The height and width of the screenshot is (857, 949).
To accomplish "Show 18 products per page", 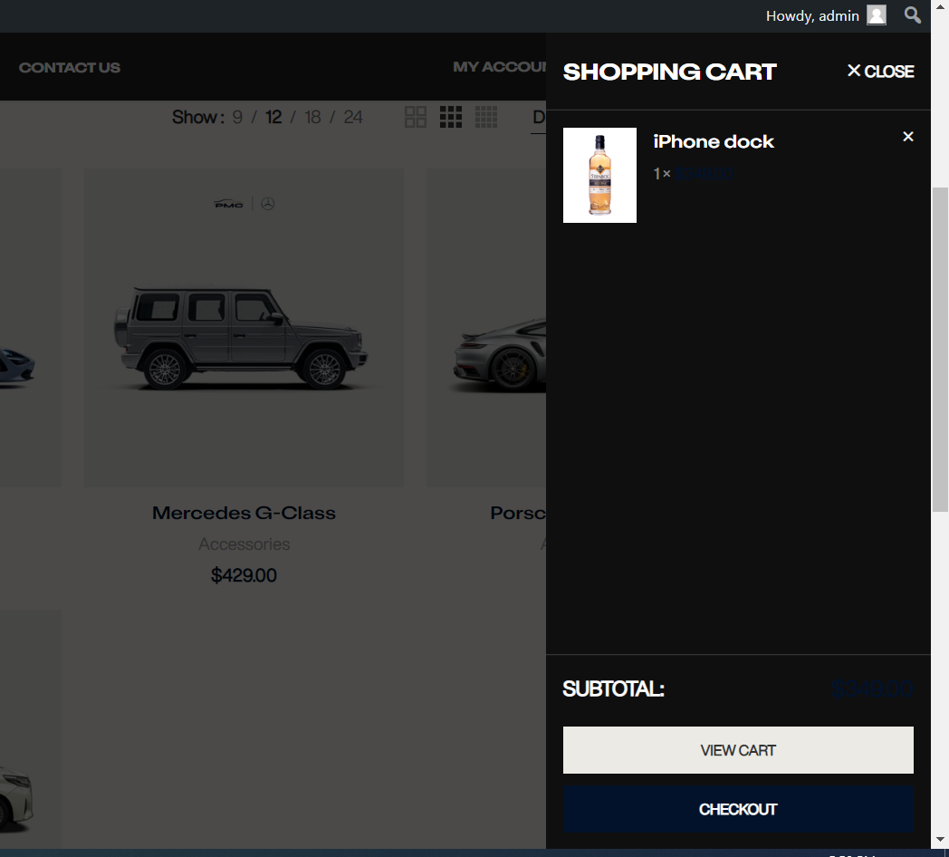I will [x=312, y=117].
